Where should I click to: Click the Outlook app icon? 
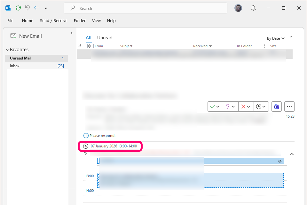pyautogui.click(x=8, y=8)
